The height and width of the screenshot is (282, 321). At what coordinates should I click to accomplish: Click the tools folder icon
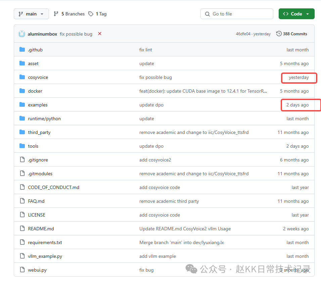point(22,146)
